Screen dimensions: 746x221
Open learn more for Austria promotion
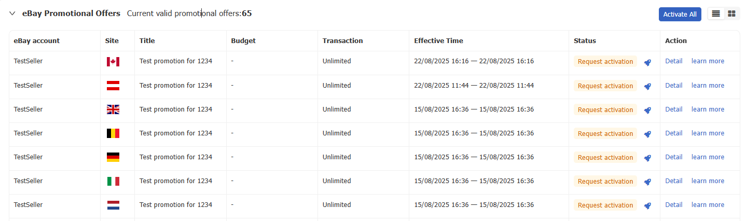click(x=708, y=86)
